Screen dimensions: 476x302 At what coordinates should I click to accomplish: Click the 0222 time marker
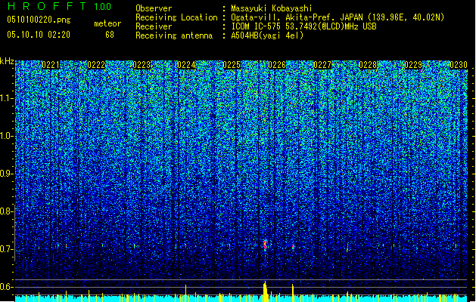[96, 65]
